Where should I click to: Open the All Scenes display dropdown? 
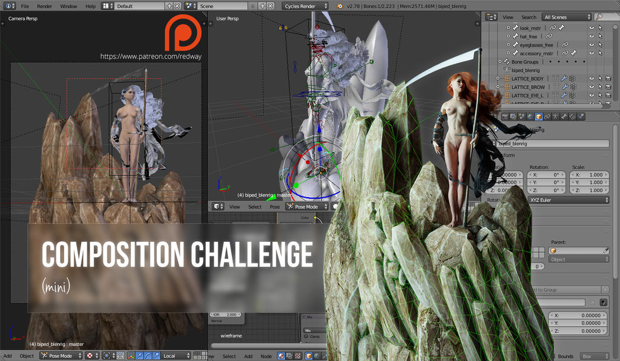567,17
